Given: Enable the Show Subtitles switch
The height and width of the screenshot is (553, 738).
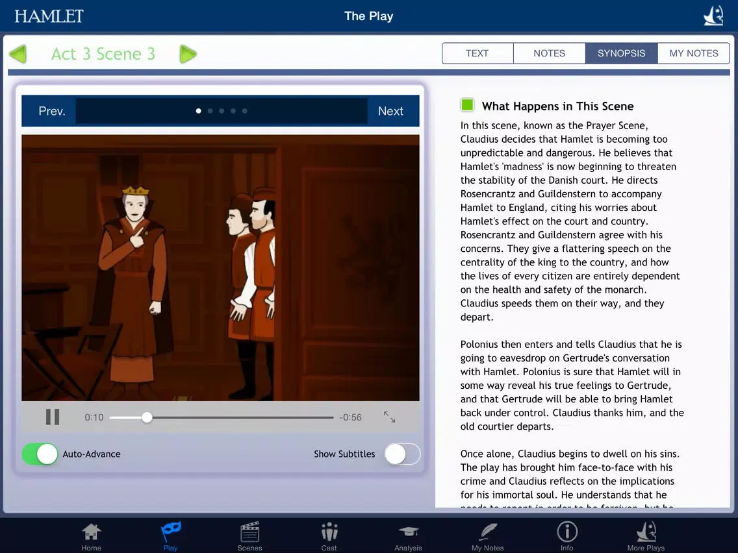Looking at the screenshot, I should coord(402,454).
